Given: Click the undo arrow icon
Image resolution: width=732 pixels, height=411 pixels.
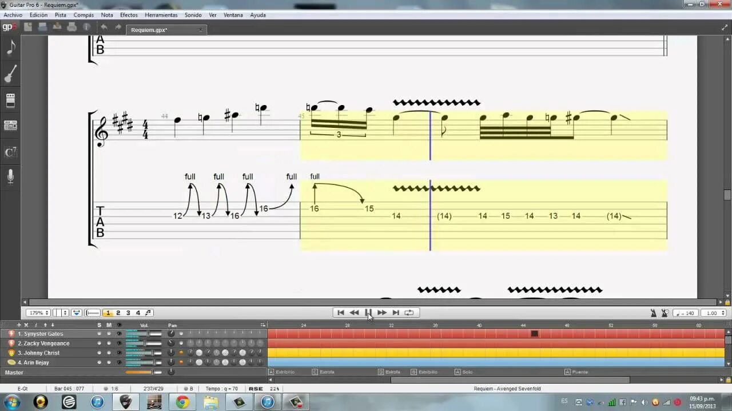Looking at the screenshot, I should click(104, 27).
